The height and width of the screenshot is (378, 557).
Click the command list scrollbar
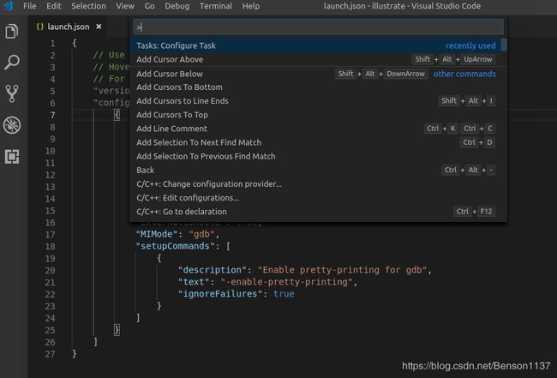[x=504, y=45]
